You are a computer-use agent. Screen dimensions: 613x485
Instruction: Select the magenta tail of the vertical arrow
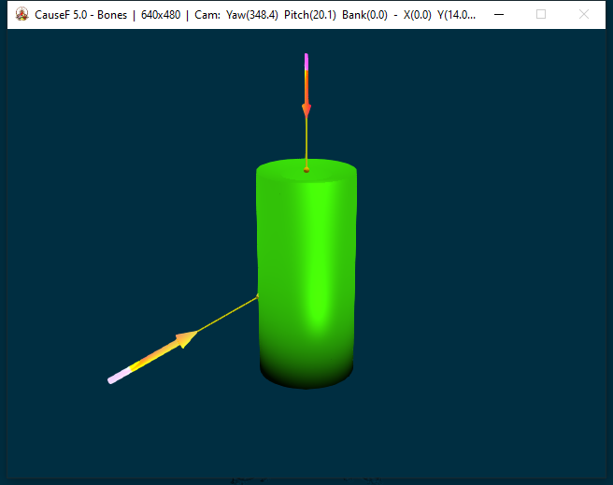[x=306, y=62]
